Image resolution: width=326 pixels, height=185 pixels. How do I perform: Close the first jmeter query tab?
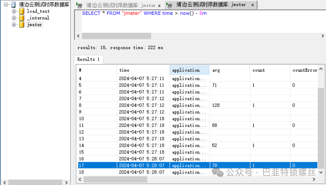click(159, 6)
